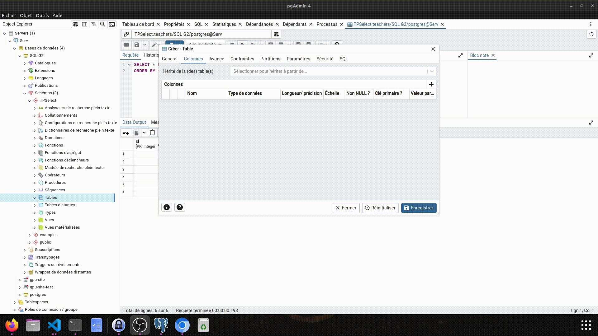Expand the Séquences tree node
The width and height of the screenshot is (598, 336).
coord(35,190)
